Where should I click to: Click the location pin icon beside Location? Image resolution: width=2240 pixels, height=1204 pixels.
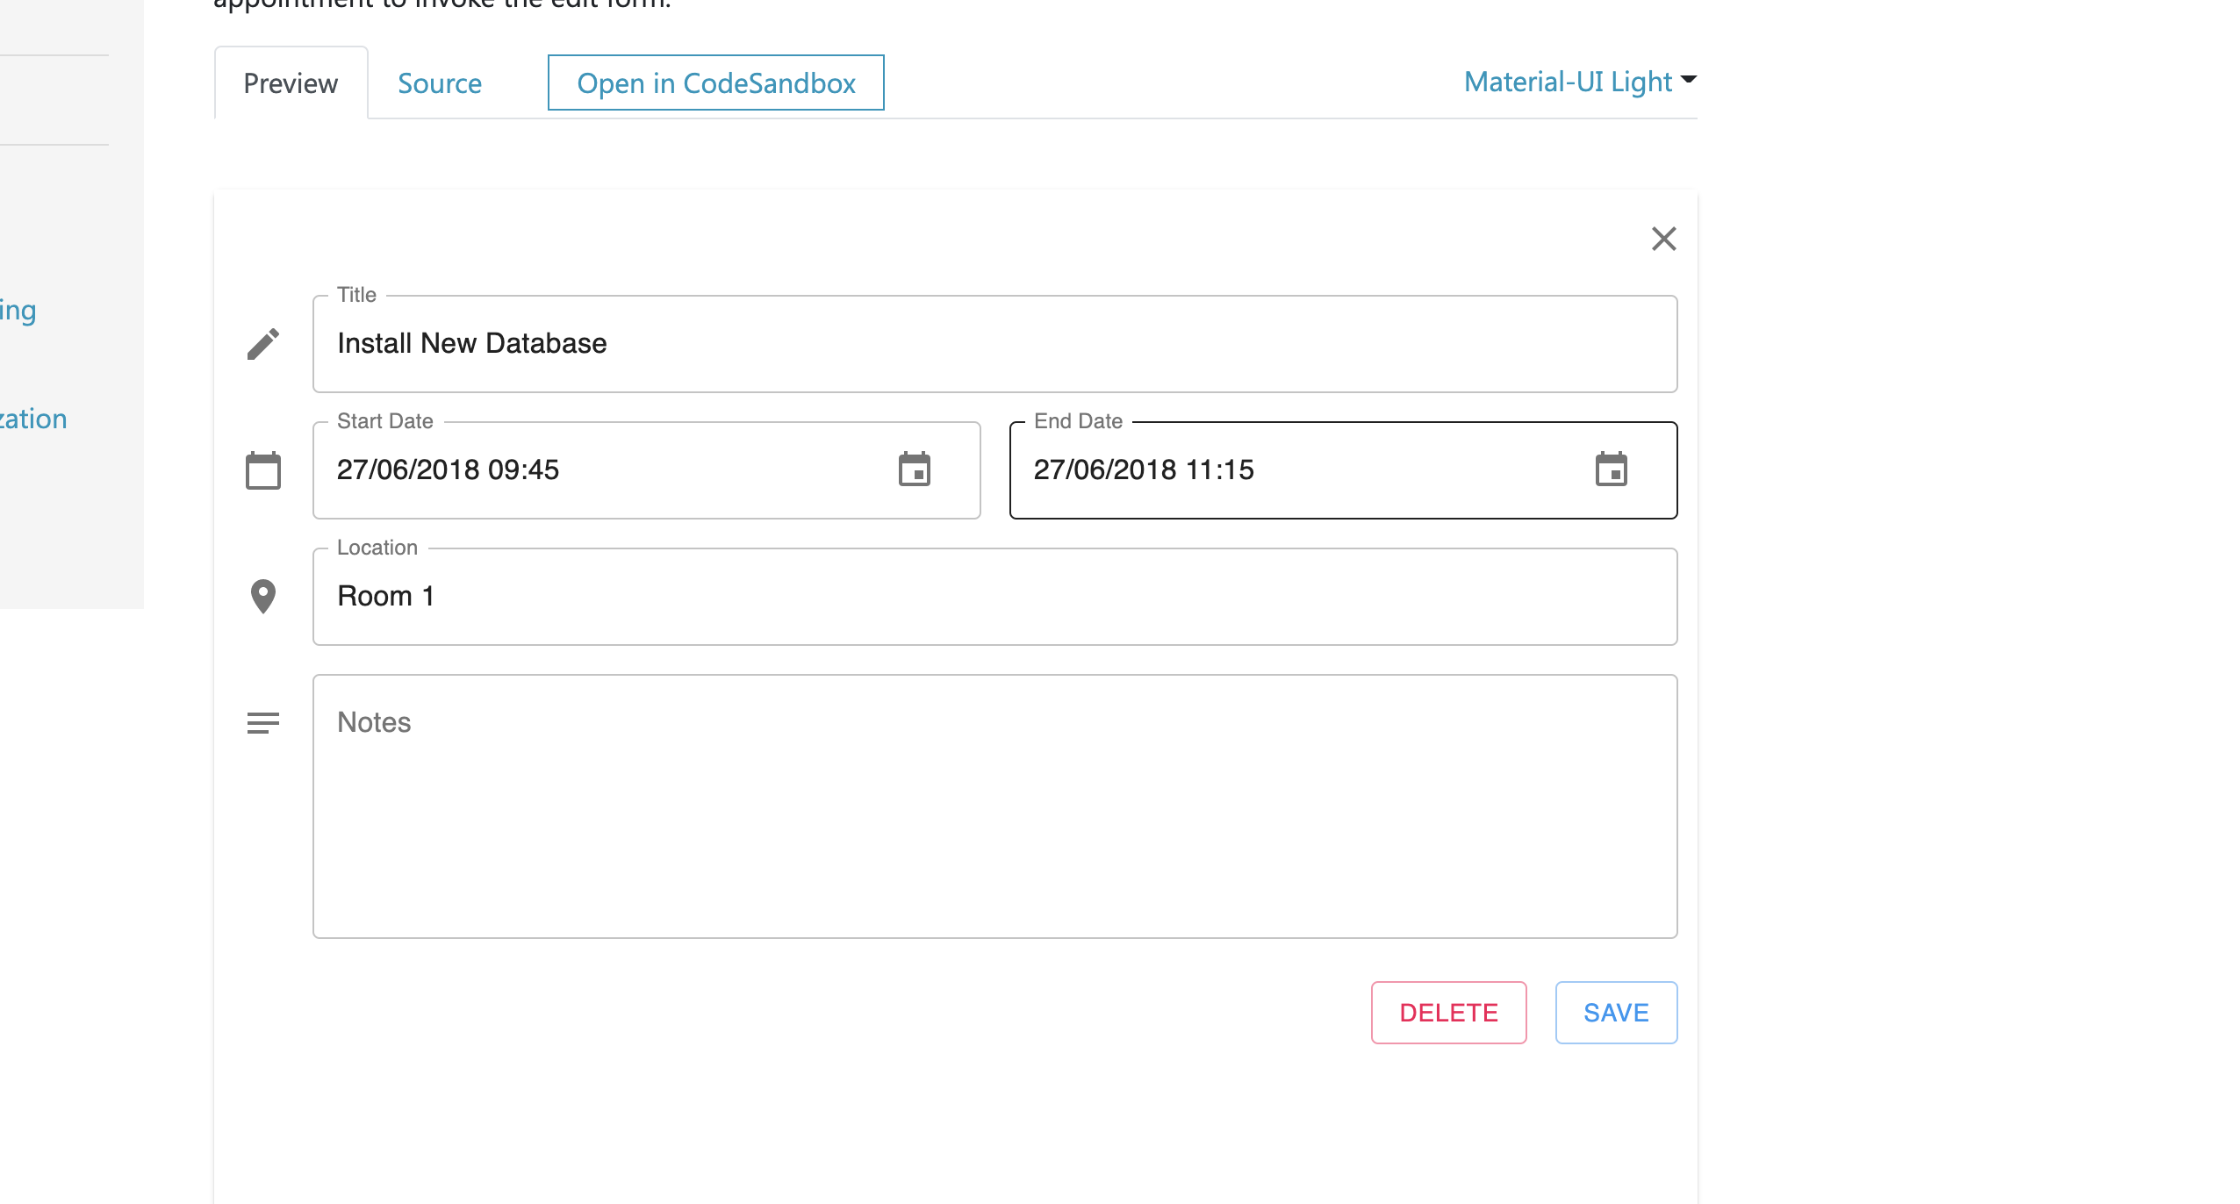click(x=262, y=596)
